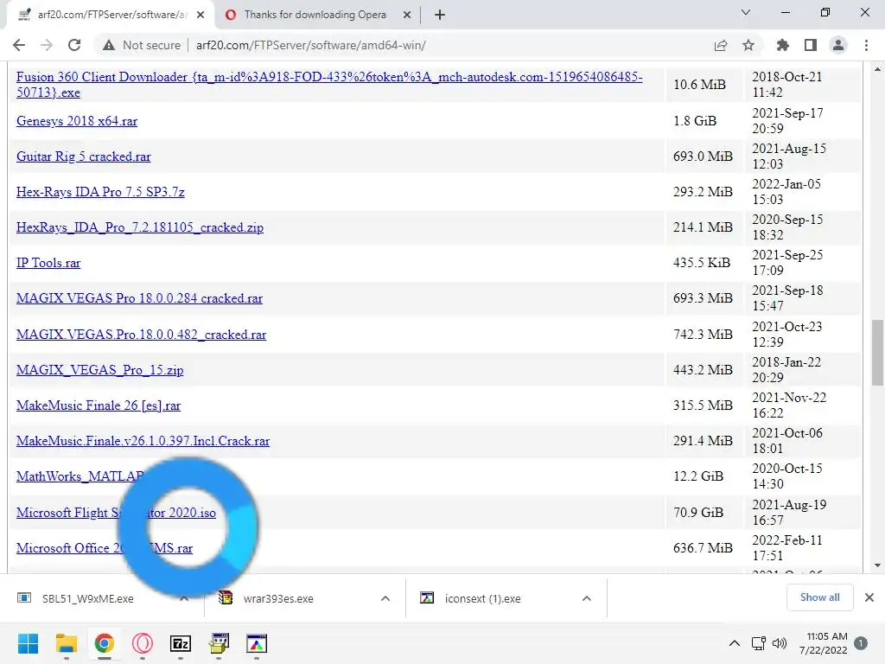Open the Chrome three-dot menu
This screenshot has height=664, width=885.
click(x=866, y=45)
